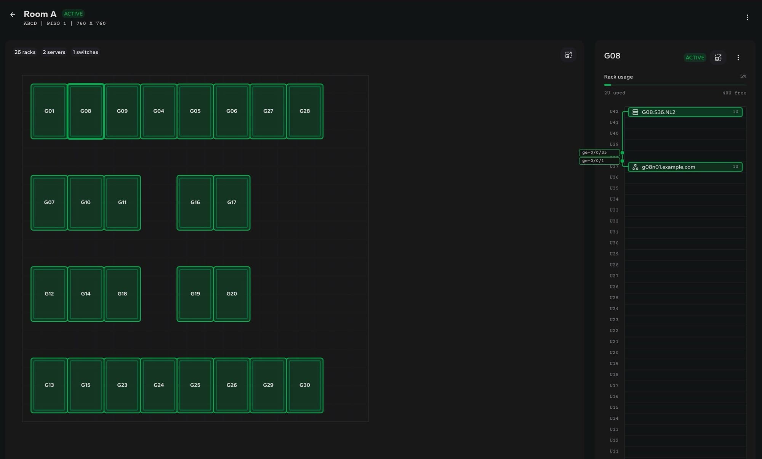The image size is (762, 459).
Task: Click the network icon of g08n01.example.com
Action: click(635, 167)
